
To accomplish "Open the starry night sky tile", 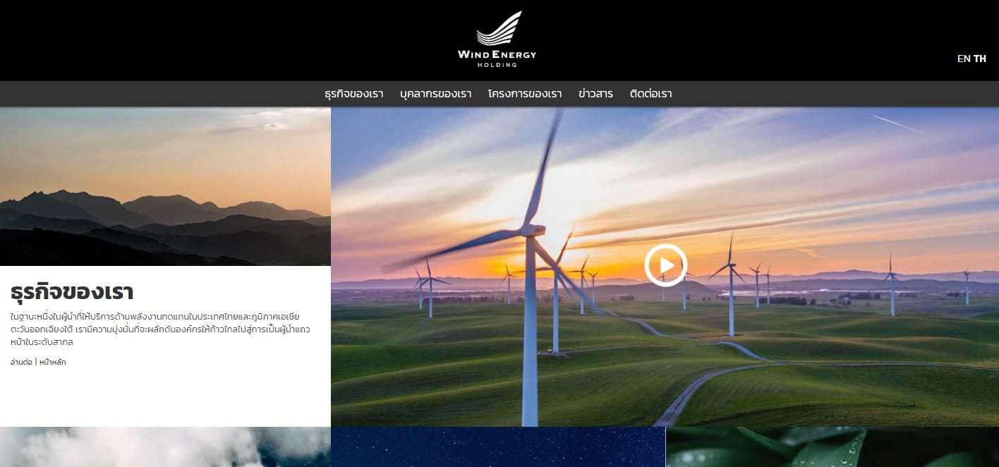I will point(498,447).
